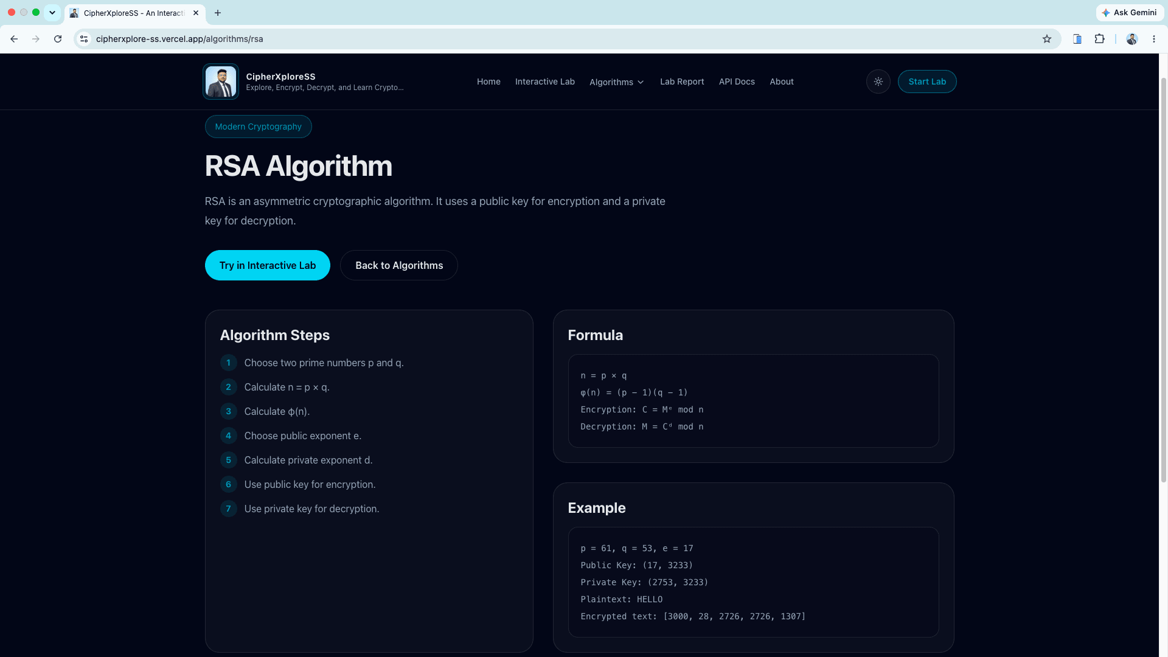Image resolution: width=1168 pixels, height=657 pixels.
Task: Click 'Use public key for encryption.' step
Action: tap(310, 484)
